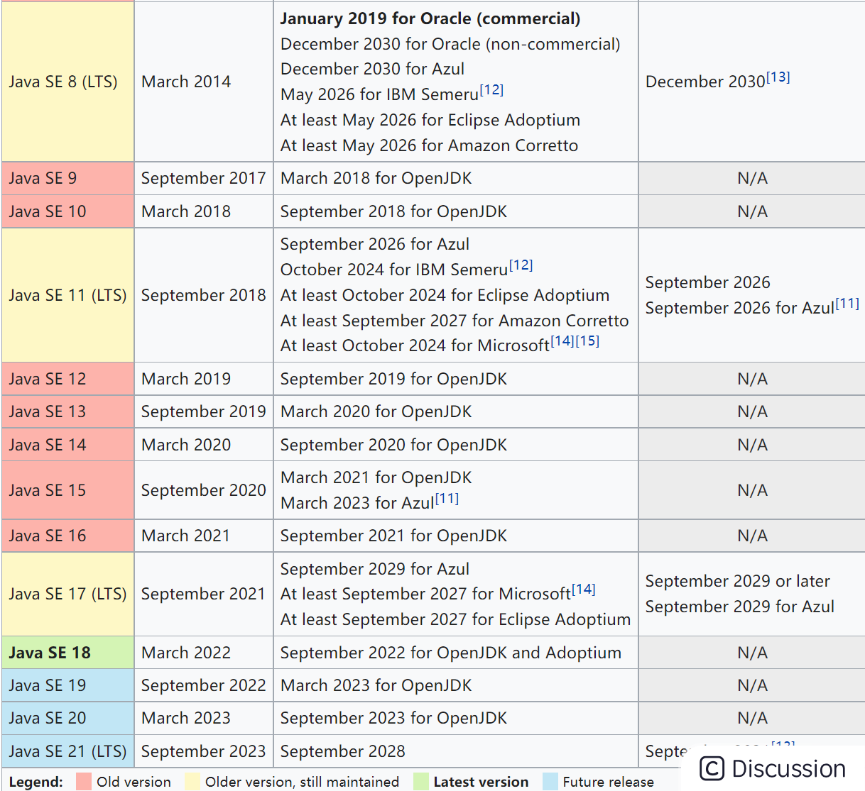Click 'September 2023 for OpenJDK' text
The width and height of the screenshot is (865, 791).
coord(394,718)
